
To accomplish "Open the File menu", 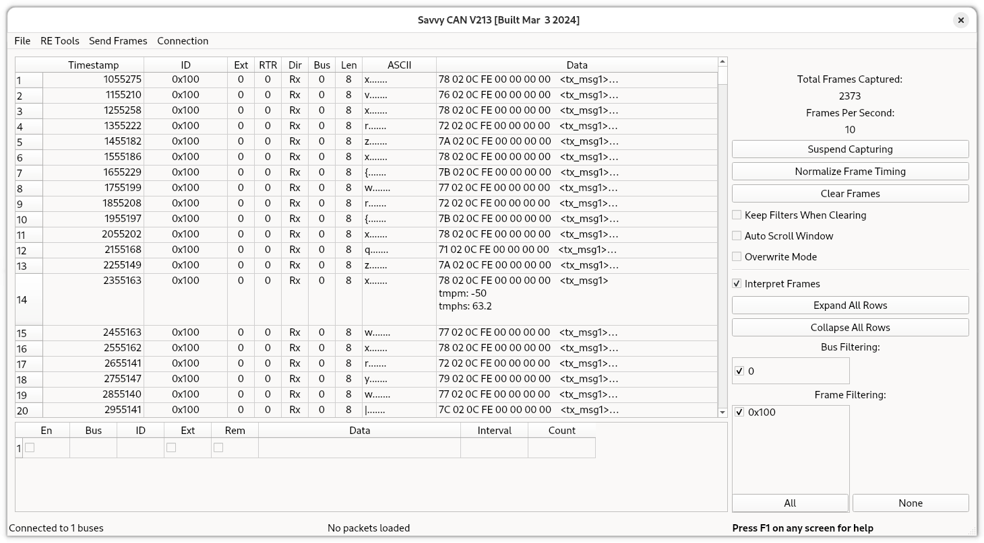I will (22, 41).
